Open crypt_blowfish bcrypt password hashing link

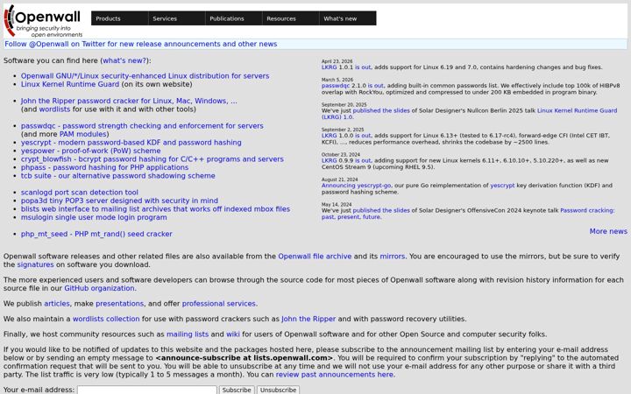pyautogui.click(x=152, y=159)
